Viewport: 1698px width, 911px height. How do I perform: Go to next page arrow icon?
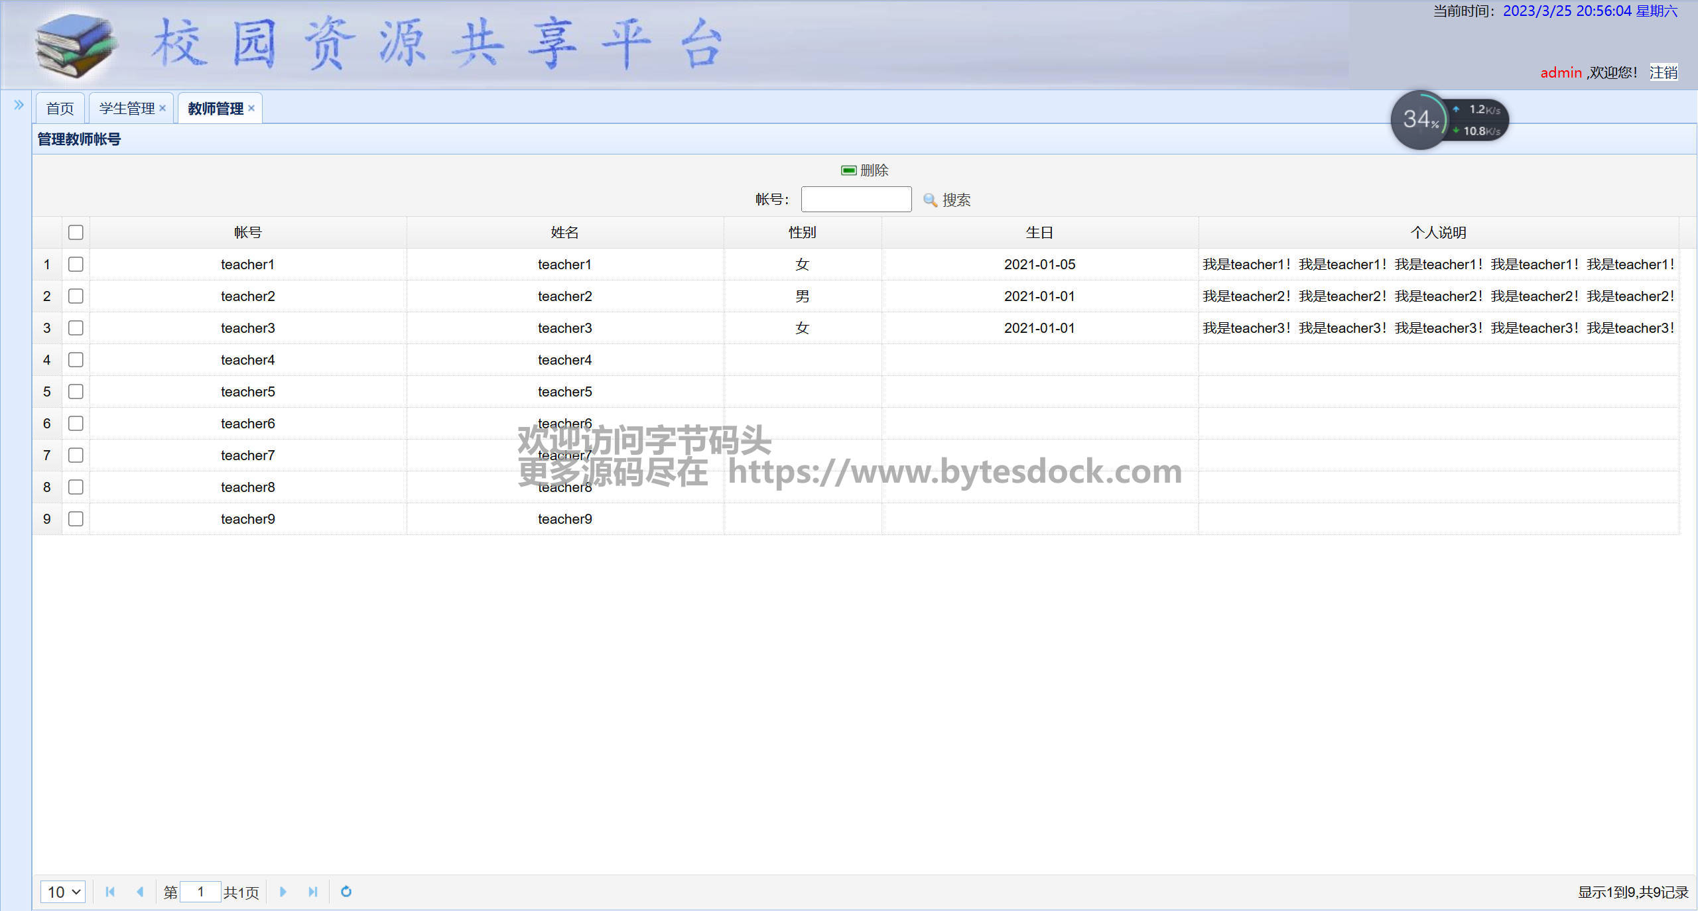(x=283, y=892)
